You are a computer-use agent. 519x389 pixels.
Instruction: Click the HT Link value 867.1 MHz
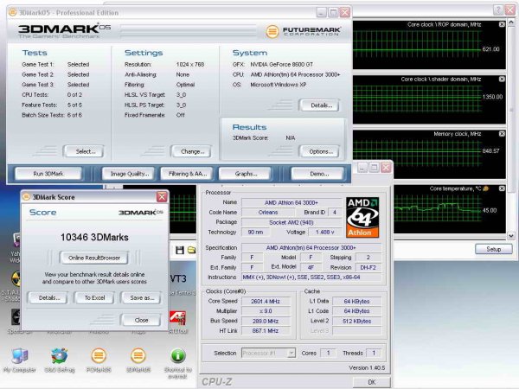tap(266, 330)
